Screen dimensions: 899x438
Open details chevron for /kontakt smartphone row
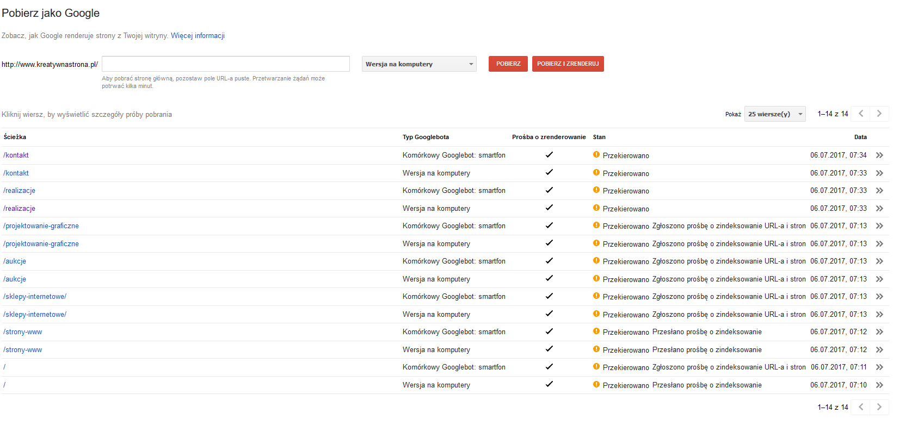879,155
